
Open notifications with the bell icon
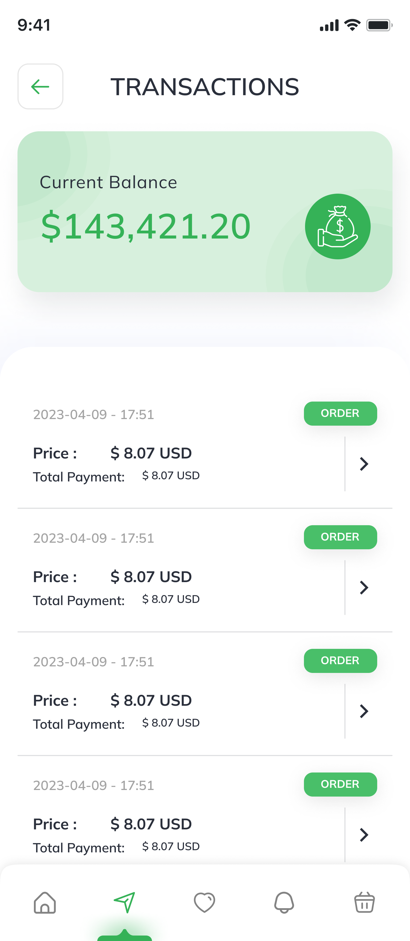click(284, 902)
